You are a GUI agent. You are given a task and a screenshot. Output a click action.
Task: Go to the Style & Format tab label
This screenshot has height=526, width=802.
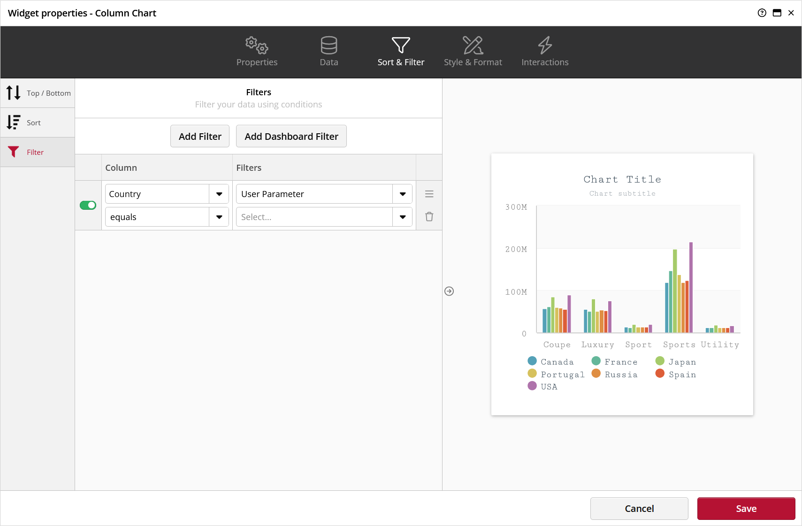tap(473, 62)
